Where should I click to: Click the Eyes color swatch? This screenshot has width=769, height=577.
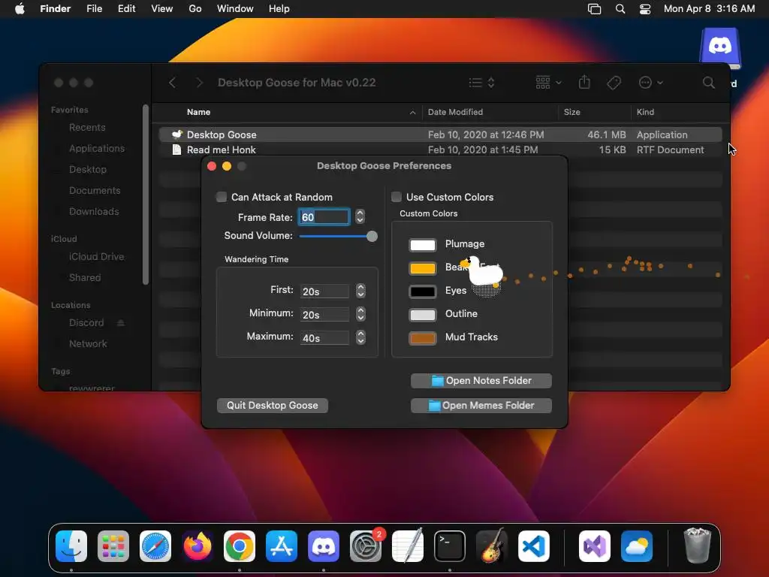tap(422, 292)
